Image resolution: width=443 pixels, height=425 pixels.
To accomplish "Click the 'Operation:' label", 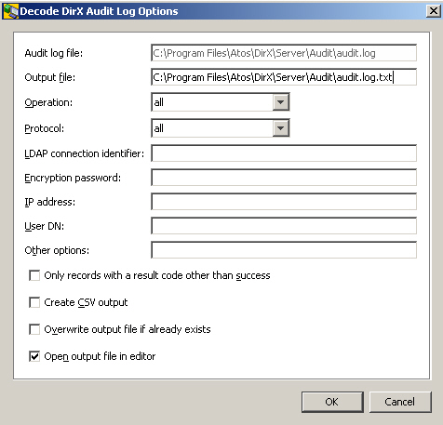I will [48, 102].
